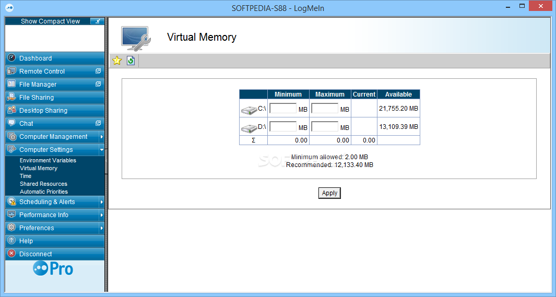
Task: Click the Recommended: 12,133.40 MB text
Action: point(329,165)
